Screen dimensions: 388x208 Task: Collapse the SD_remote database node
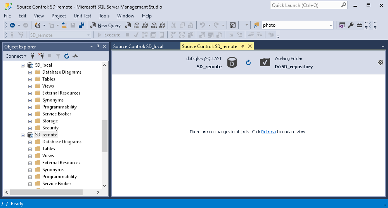(x=23, y=135)
